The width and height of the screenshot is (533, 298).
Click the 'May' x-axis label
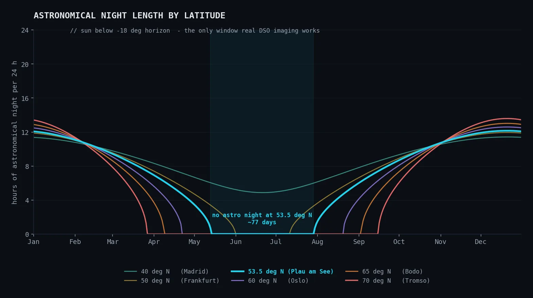point(194,242)
